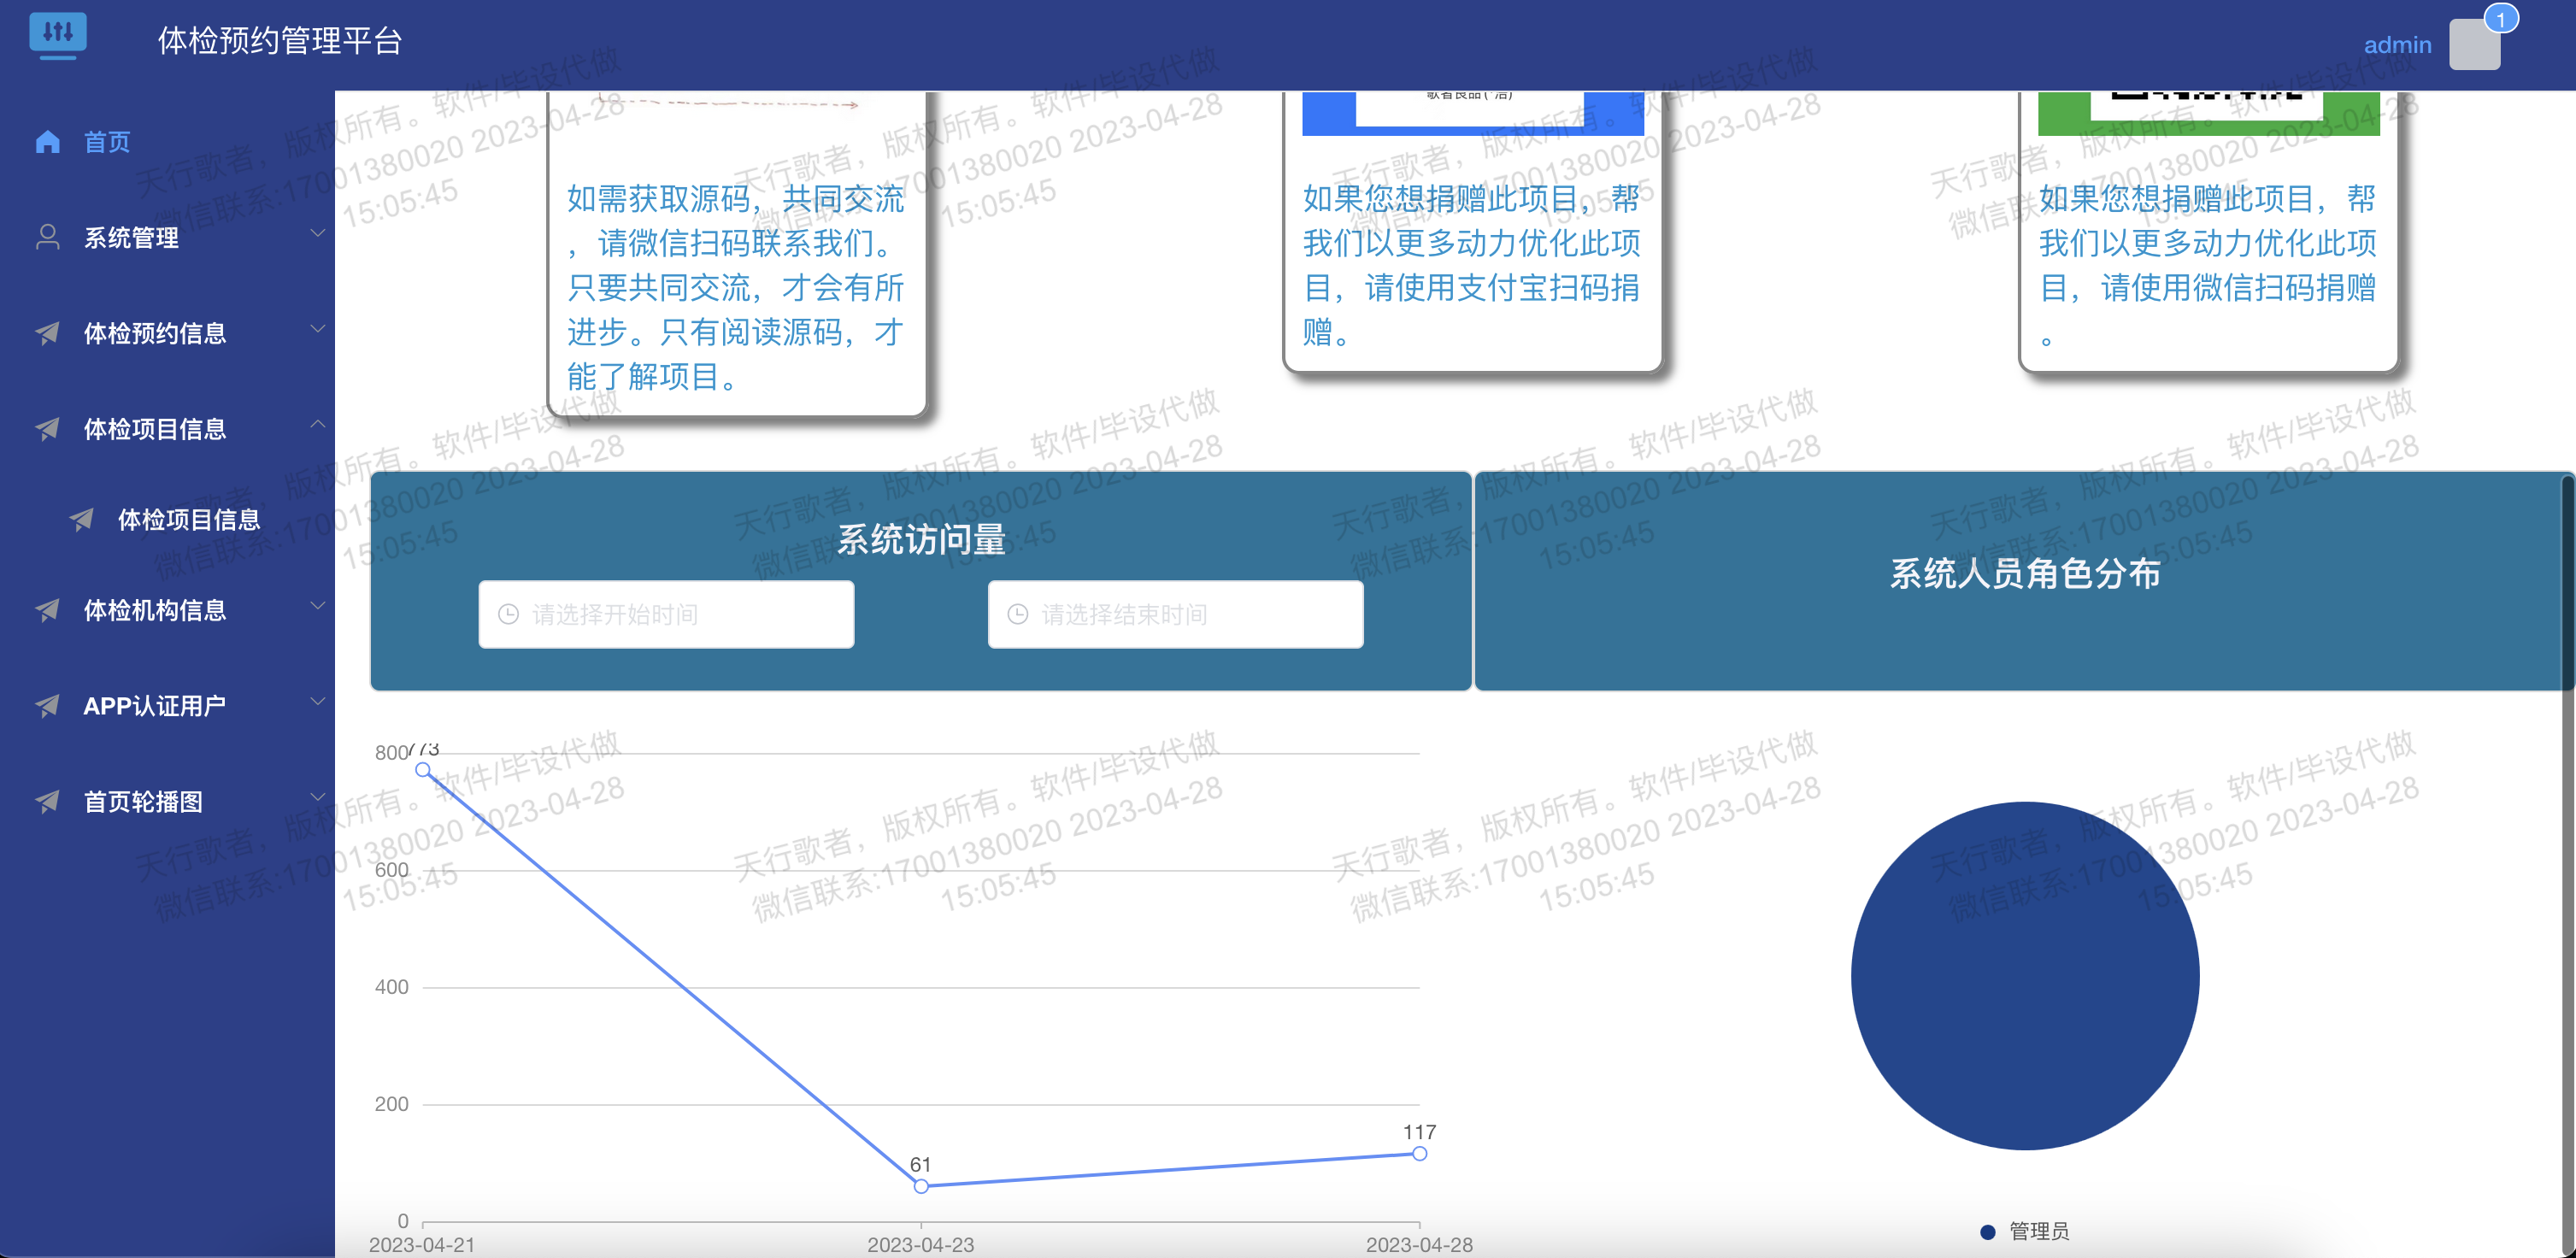Click clock icon in end time field
Image resolution: width=2576 pixels, height=1258 pixels.
point(1017,614)
